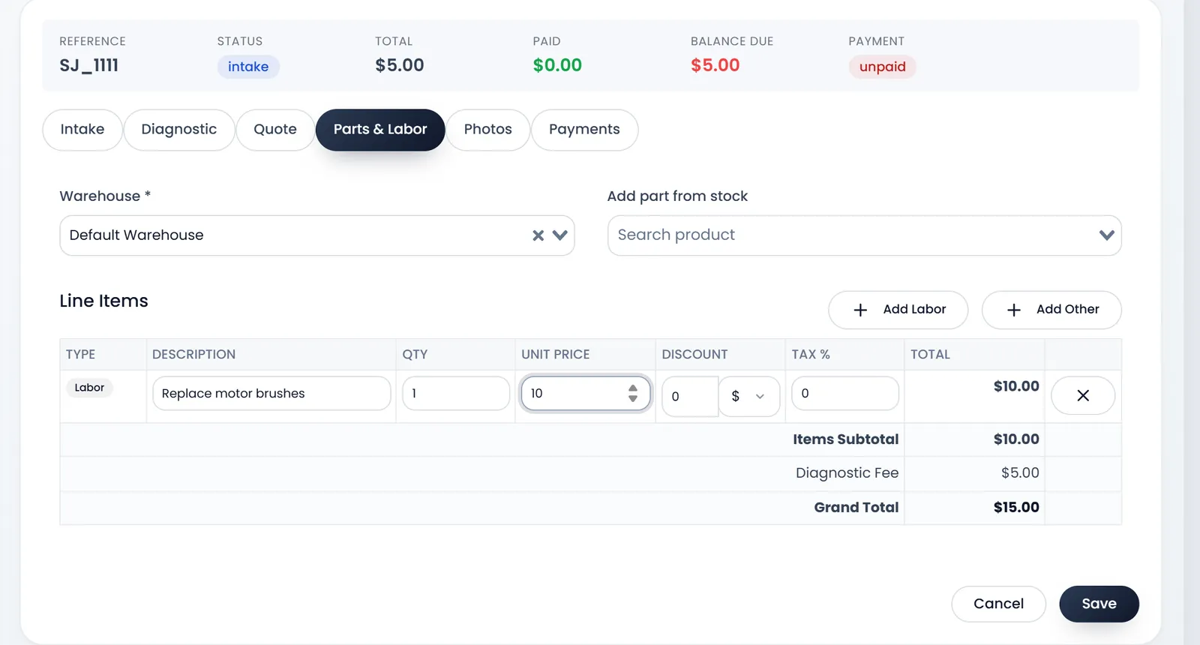
Task: Expand the Warehouse dropdown chevron
Action: pyautogui.click(x=559, y=235)
